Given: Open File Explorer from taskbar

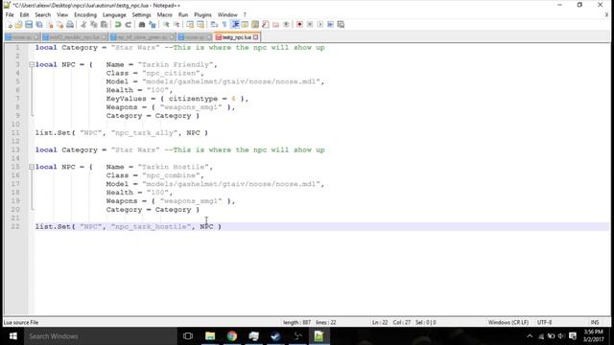Looking at the screenshot, I should click(x=210, y=336).
